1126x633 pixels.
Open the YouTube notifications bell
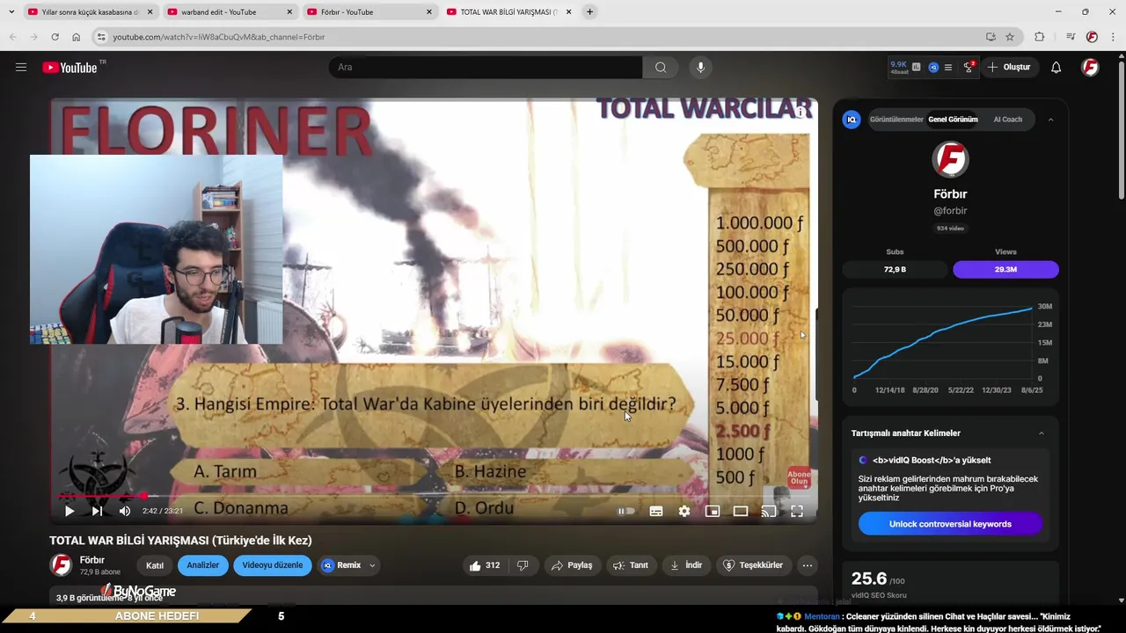[1057, 68]
